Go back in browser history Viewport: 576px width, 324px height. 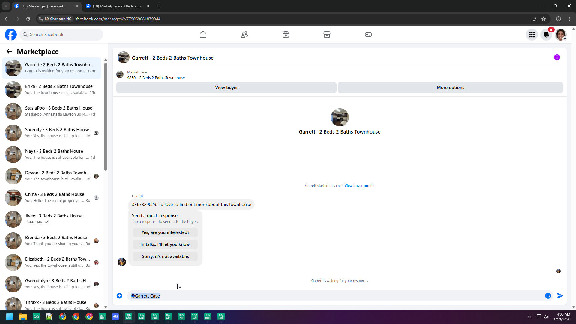tap(7, 19)
